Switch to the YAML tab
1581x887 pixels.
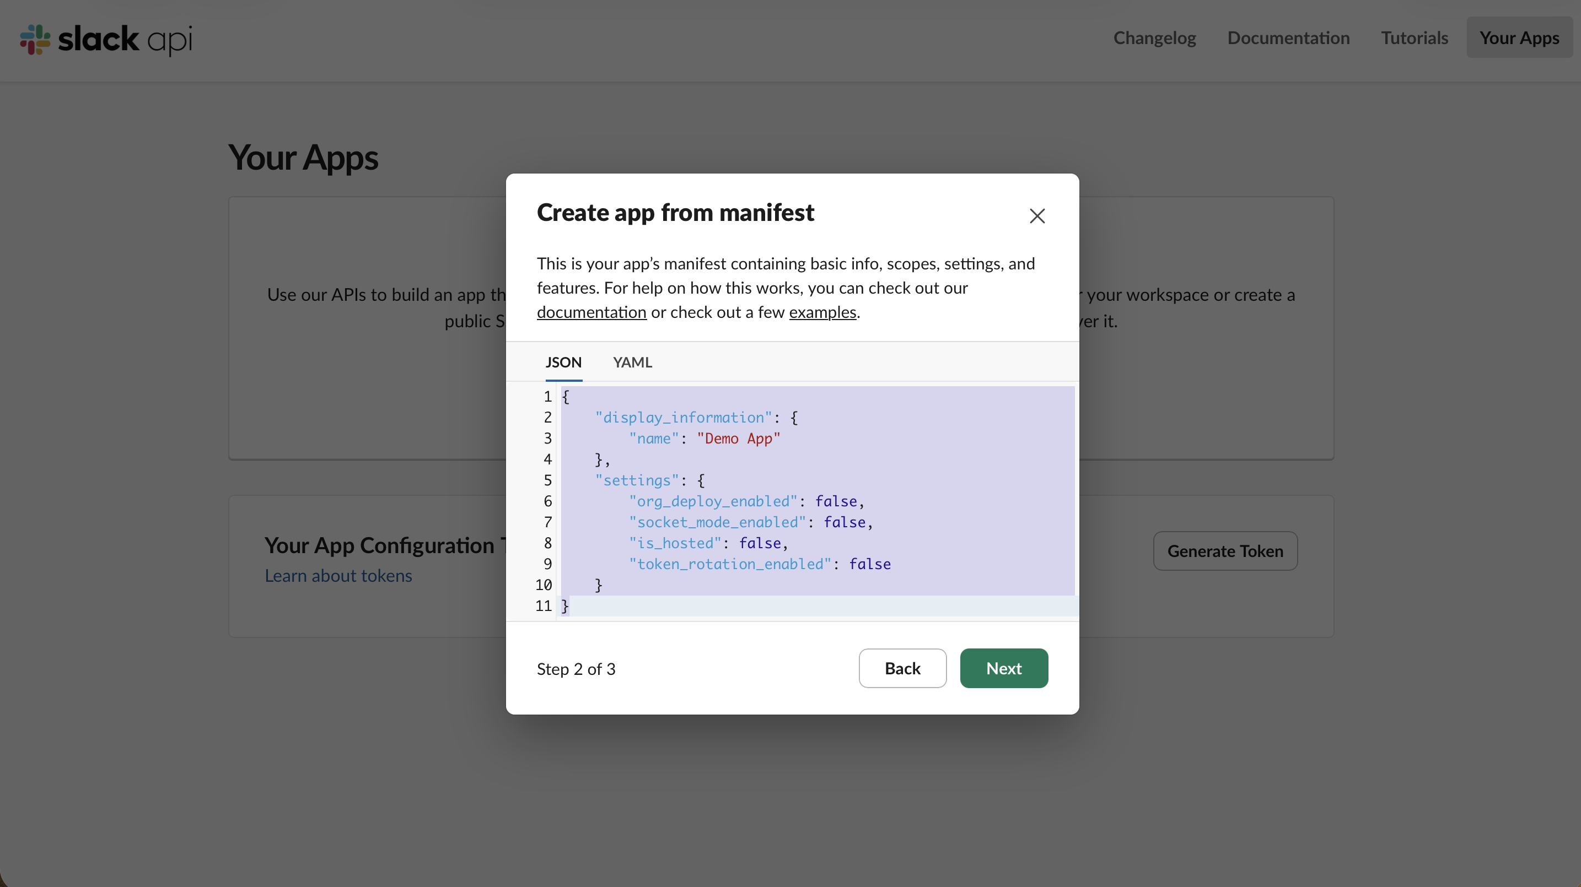tap(632, 362)
